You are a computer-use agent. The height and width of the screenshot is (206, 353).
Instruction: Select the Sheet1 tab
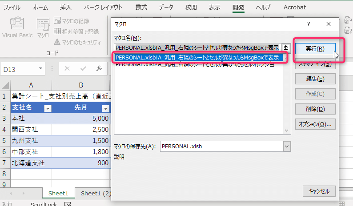tap(58, 193)
